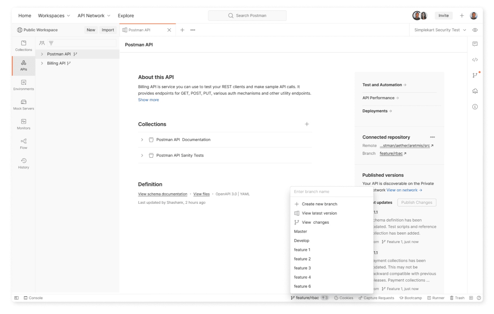Open the Monitors sidebar section
This screenshot has width=494, height=314.
pos(24,124)
